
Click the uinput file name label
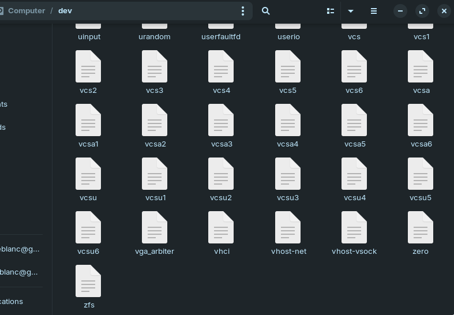pyautogui.click(x=89, y=37)
